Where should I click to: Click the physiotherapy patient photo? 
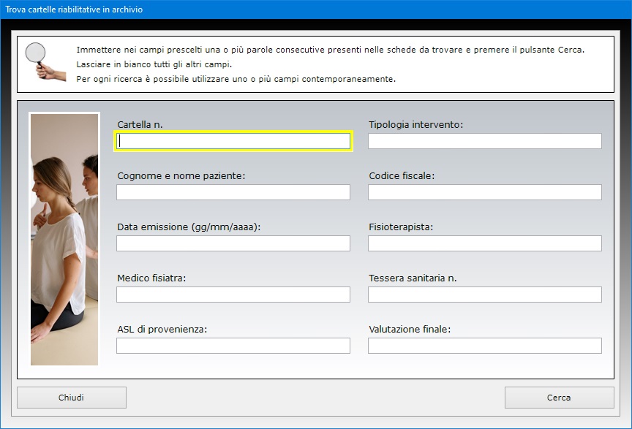[x=64, y=239]
